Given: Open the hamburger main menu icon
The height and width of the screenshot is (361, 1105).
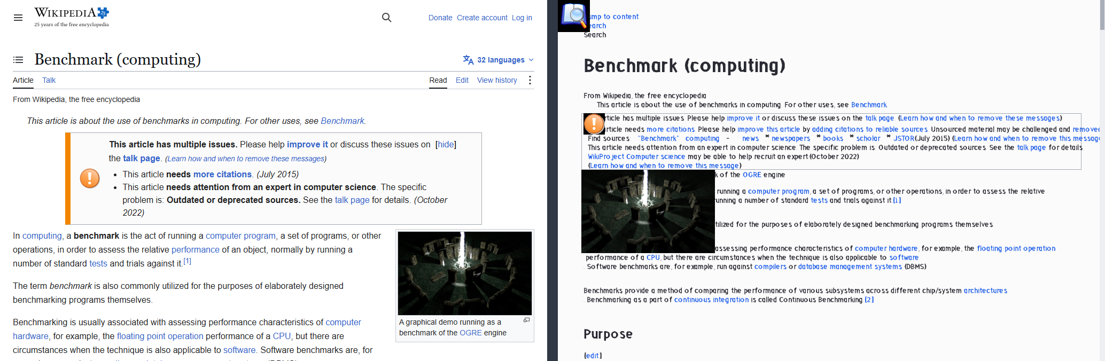Looking at the screenshot, I should click(x=18, y=18).
